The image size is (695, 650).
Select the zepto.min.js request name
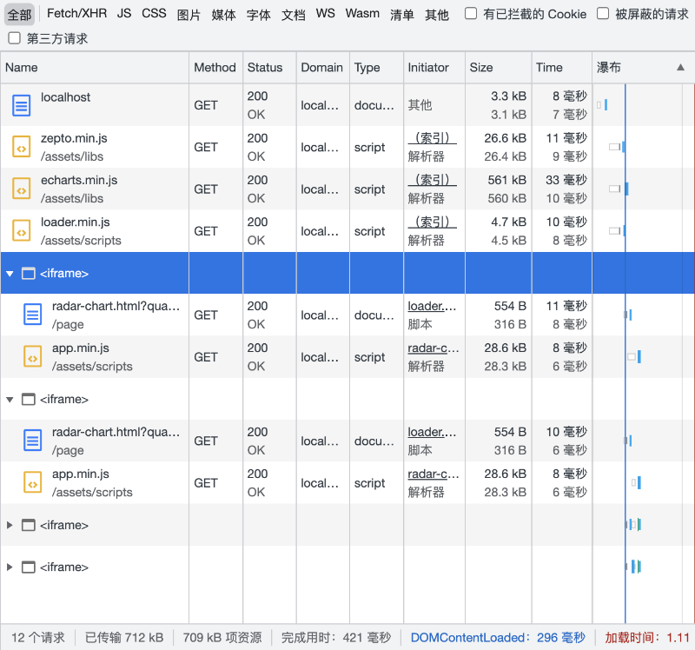(74, 138)
